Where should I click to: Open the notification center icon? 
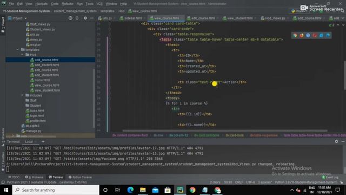[337, 190]
